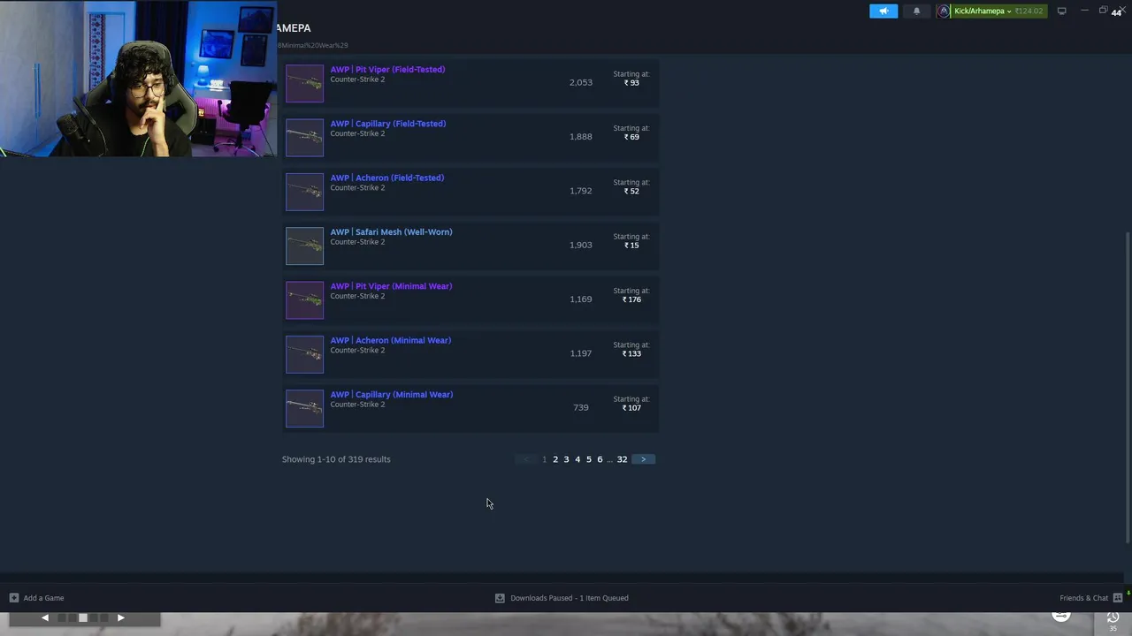Viewport: 1132px width, 636px height.
Task: Expand the Kick/Arhamepa account dropdown
Action: coord(983,11)
